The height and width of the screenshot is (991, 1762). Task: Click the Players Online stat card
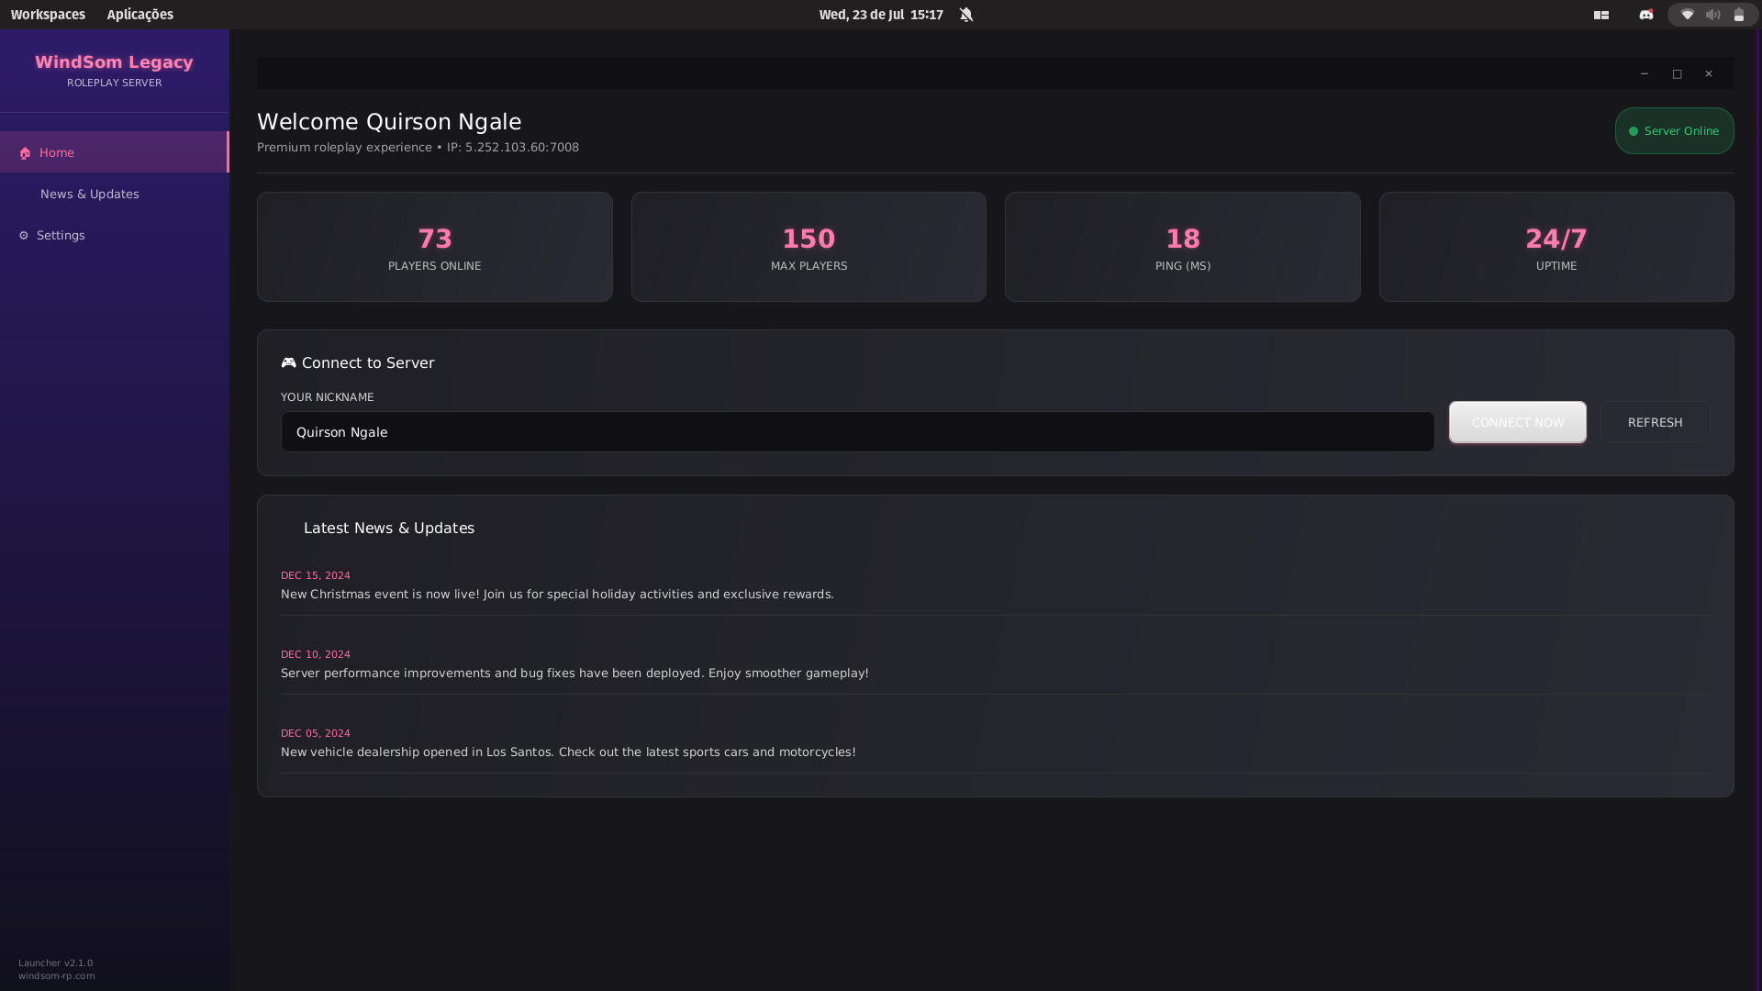[434, 247]
